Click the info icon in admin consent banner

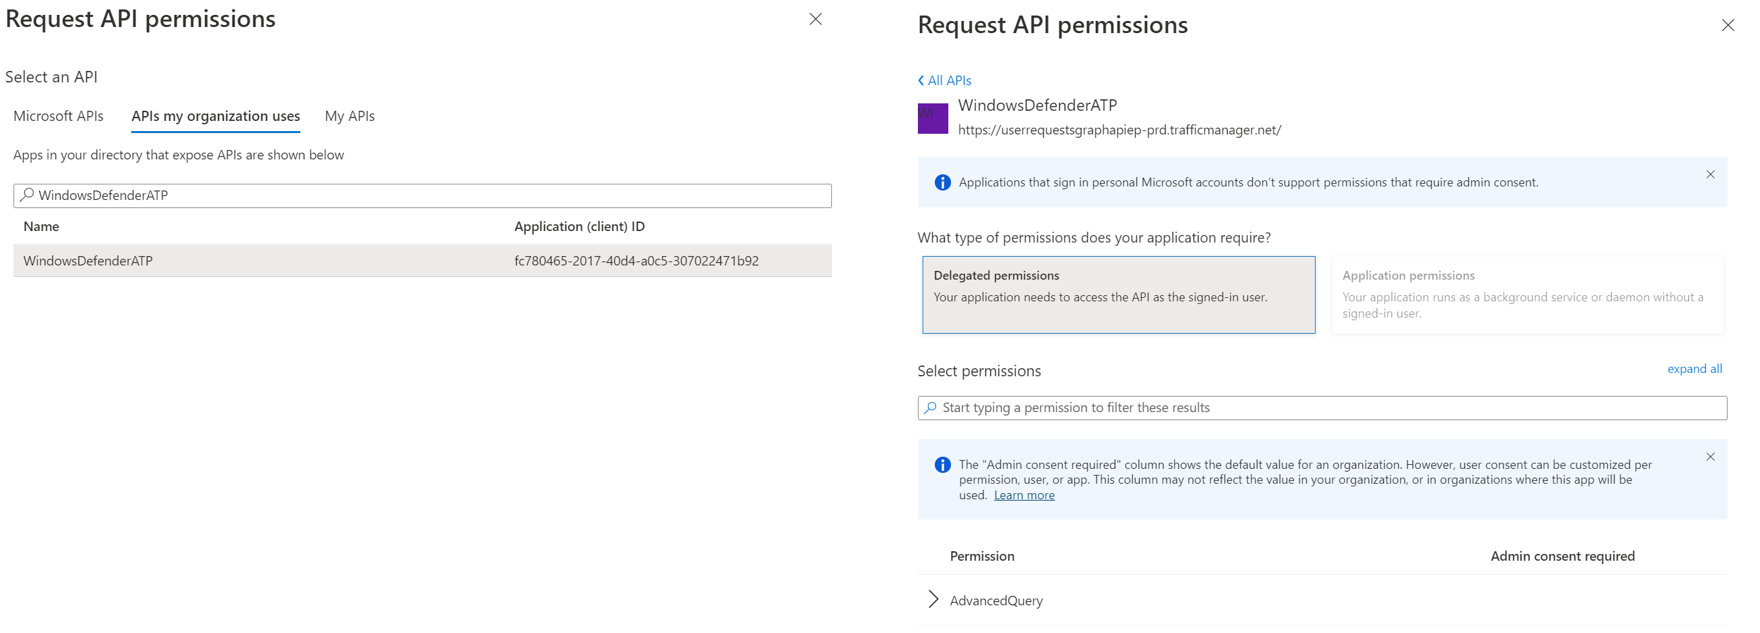(942, 465)
